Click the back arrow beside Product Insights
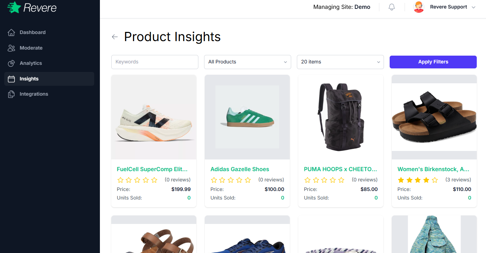486x253 pixels. tap(114, 36)
